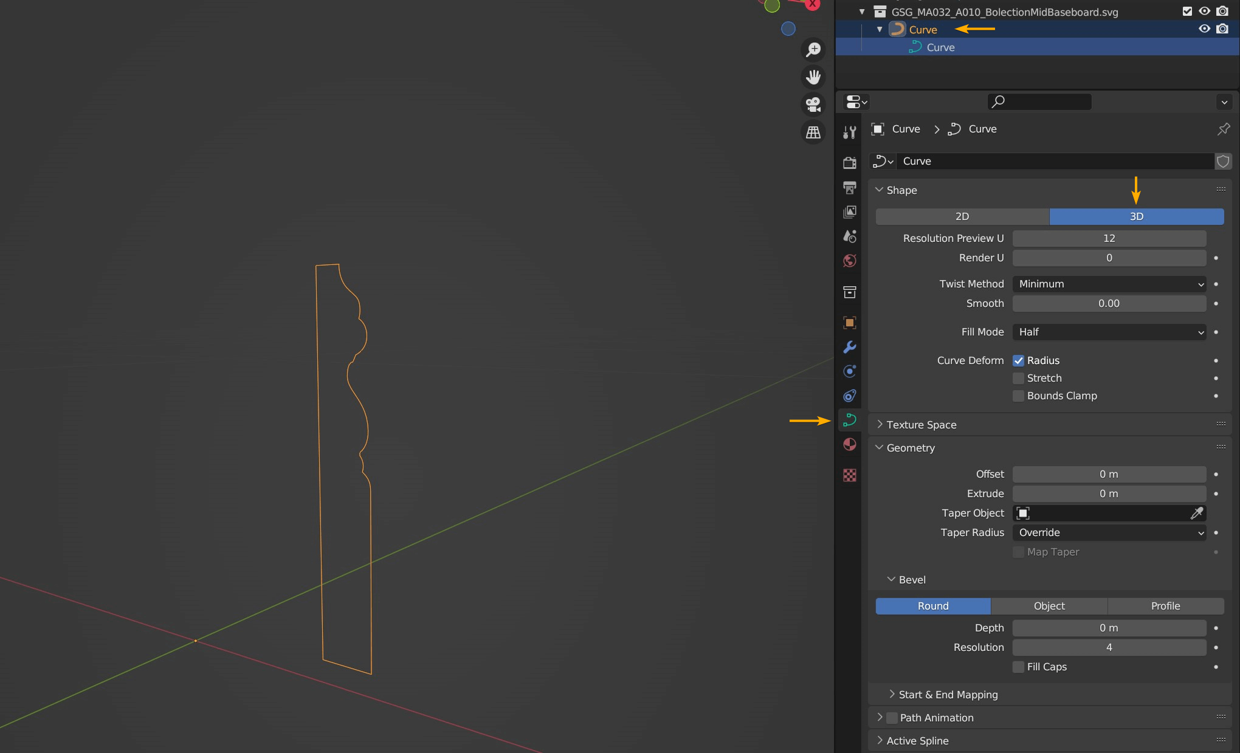1240x753 pixels.
Task: Open properties options dropdown arrow
Action: tap(1224, 102)
